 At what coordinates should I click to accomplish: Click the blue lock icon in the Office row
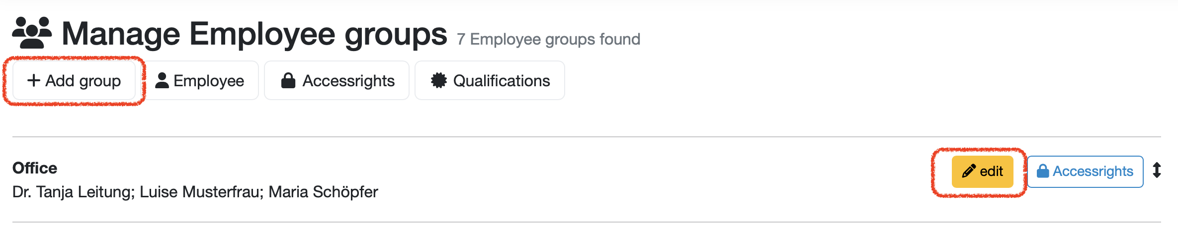tap(1043, 172)
